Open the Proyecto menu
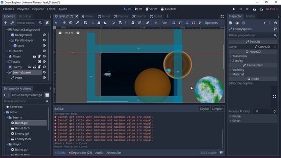 pos(23,9)
